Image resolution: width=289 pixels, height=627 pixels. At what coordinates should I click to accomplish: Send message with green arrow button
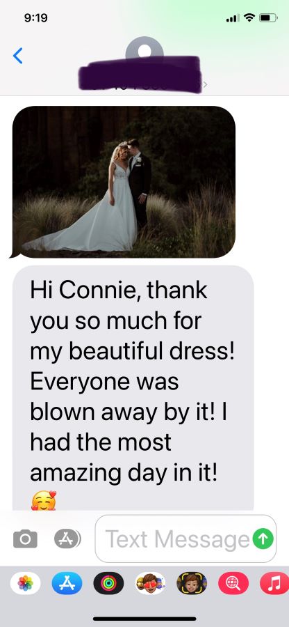pos(263,539)
